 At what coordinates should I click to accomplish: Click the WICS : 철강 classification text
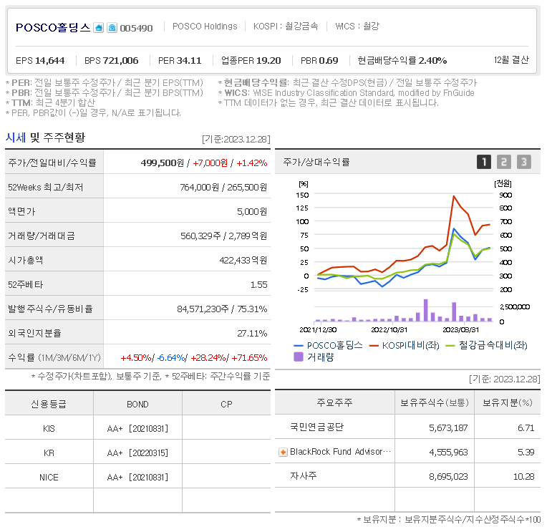357,26
